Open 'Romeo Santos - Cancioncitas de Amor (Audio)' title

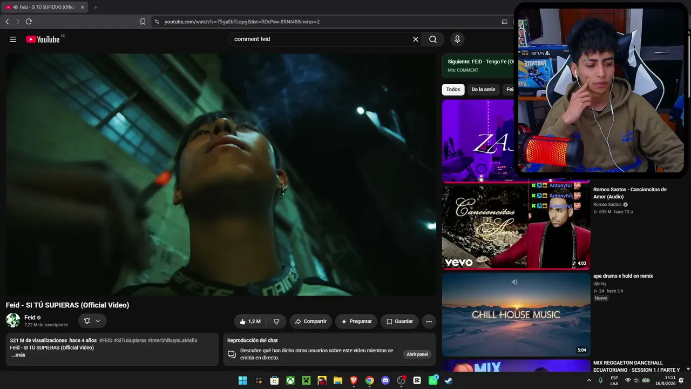point(630,193)
